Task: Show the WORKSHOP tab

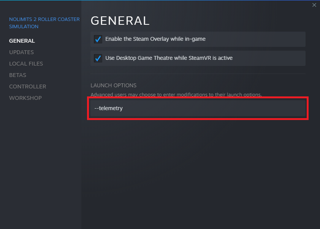Action: 25,98
